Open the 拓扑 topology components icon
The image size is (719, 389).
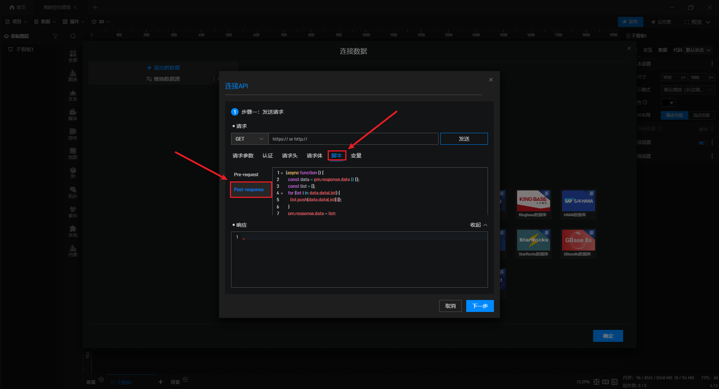coord(73,192)
